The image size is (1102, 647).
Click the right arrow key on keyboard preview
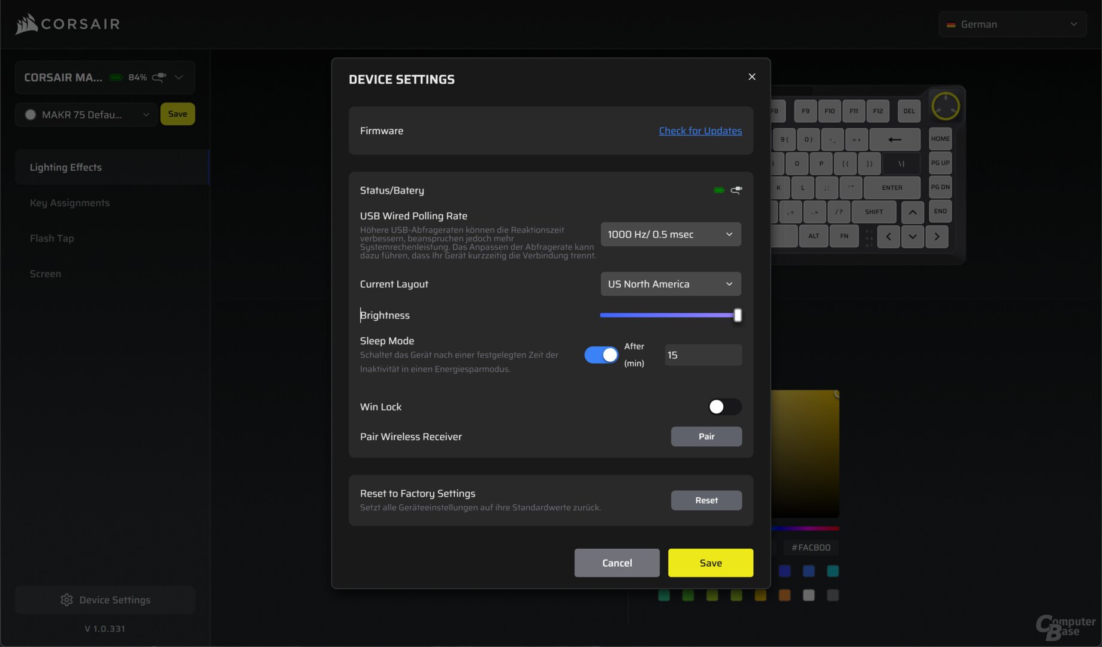pos(937,237)
